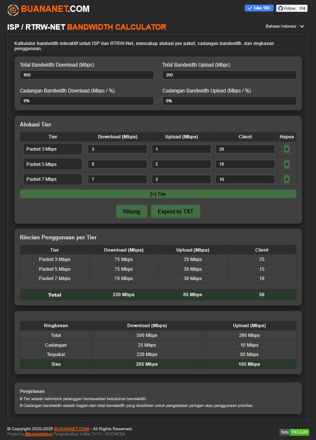The image size is (316, 440).
Task: Select the Sisa 255 Mbps download value
Action: pyautogui.click(x=147, y=364)
